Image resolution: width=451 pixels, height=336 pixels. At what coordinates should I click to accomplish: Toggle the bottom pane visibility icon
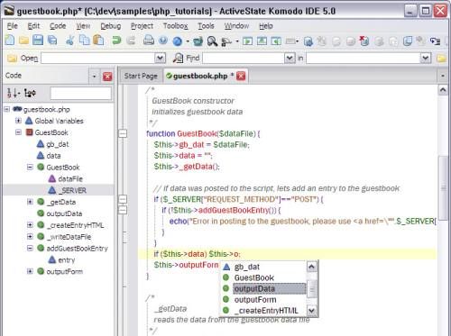point(262,41)
